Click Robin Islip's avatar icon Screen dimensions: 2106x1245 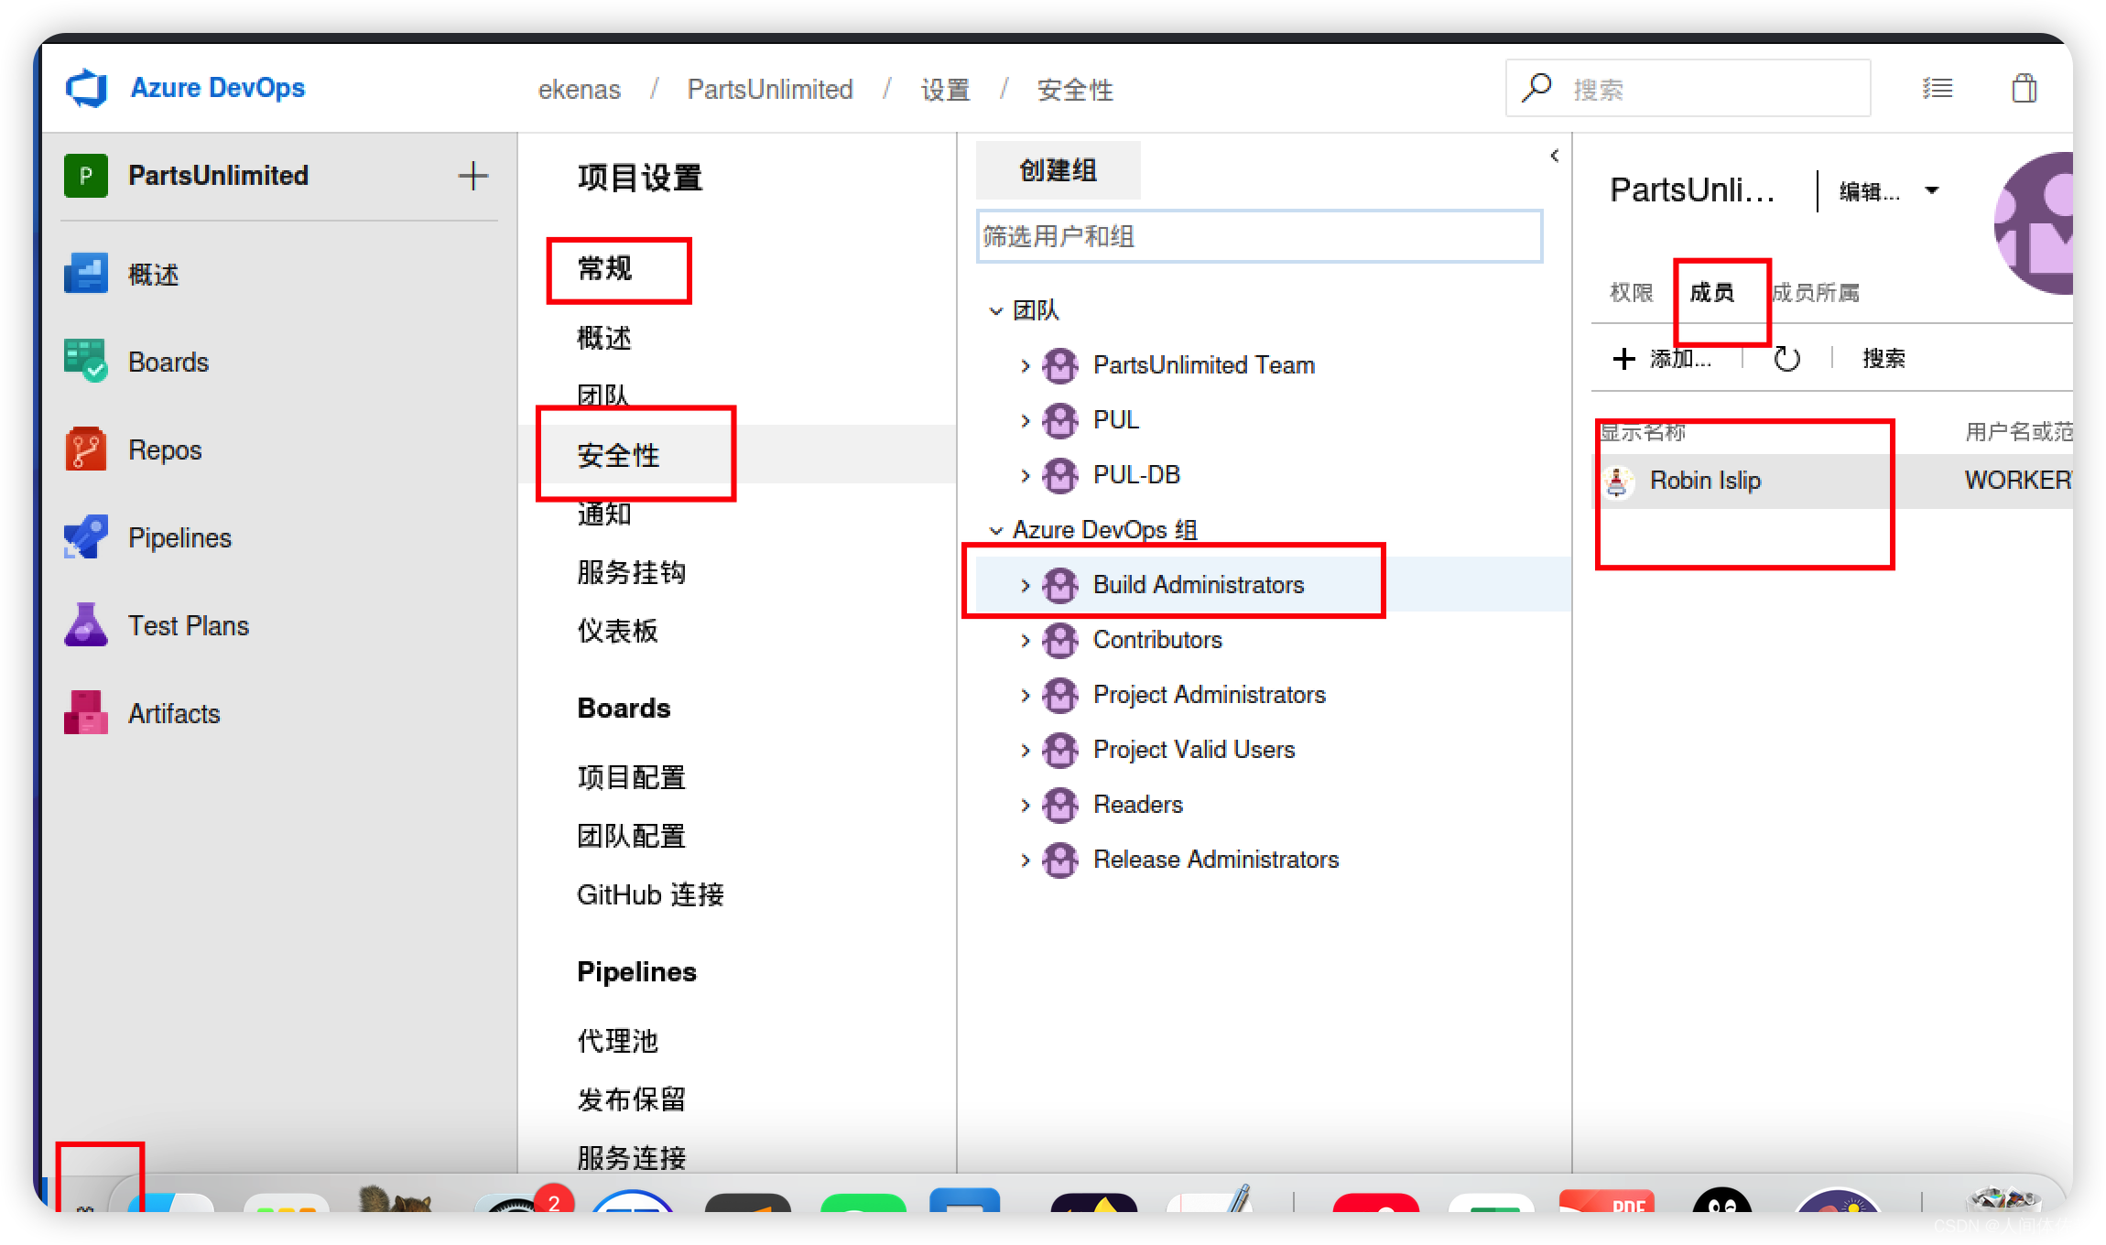pyautogui.click(x=1618, y=481)
